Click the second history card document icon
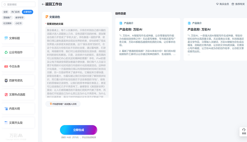The image size is (247, 142). tap(189, 23)
